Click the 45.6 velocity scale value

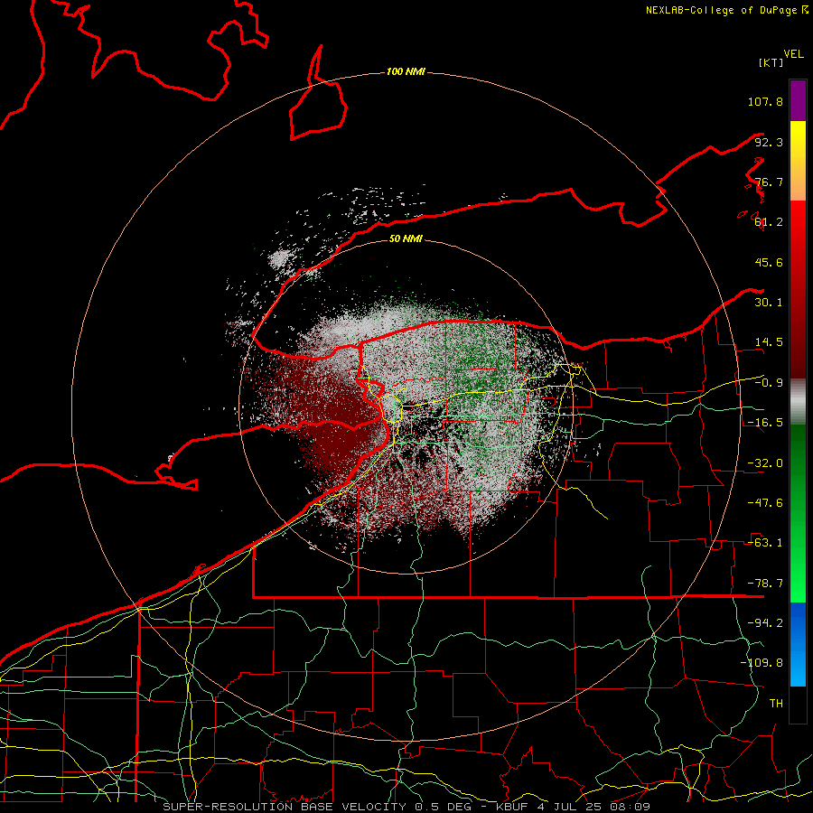[769, 262]
